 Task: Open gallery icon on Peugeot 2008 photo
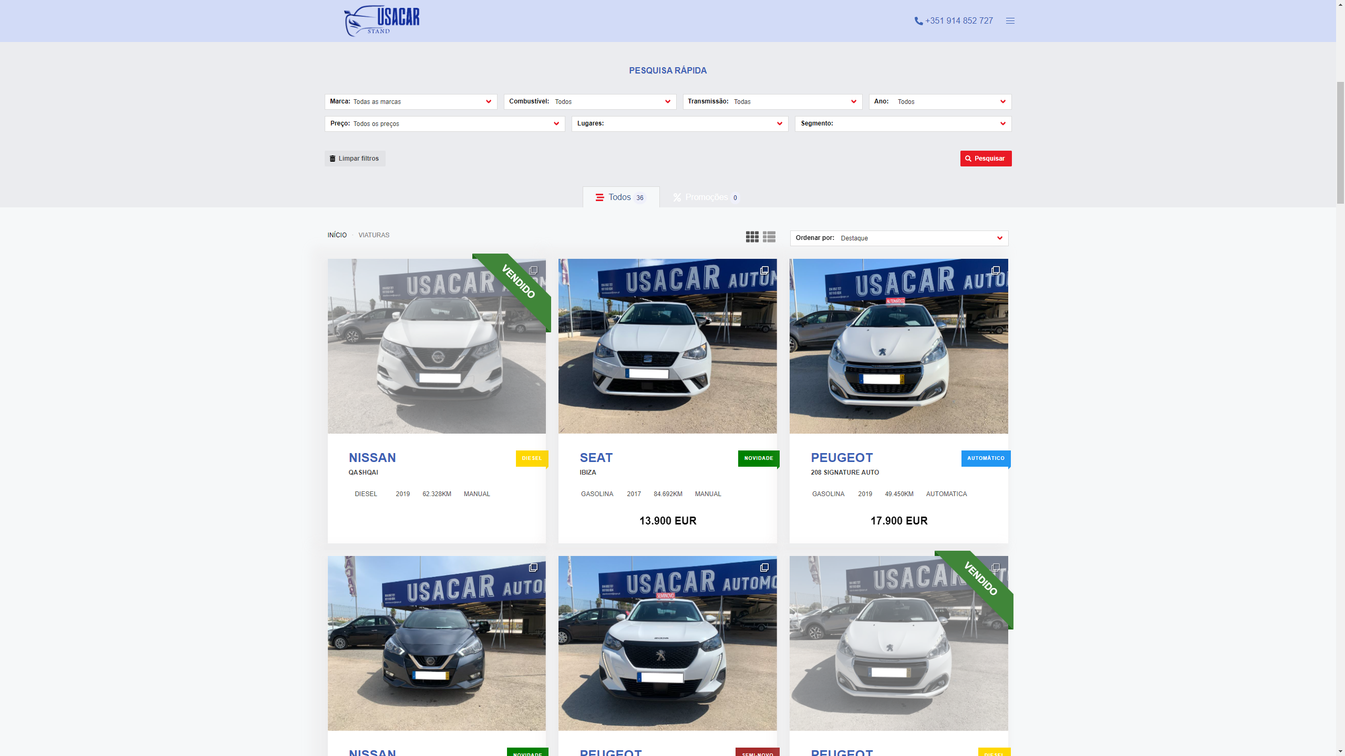pos(764,568)
